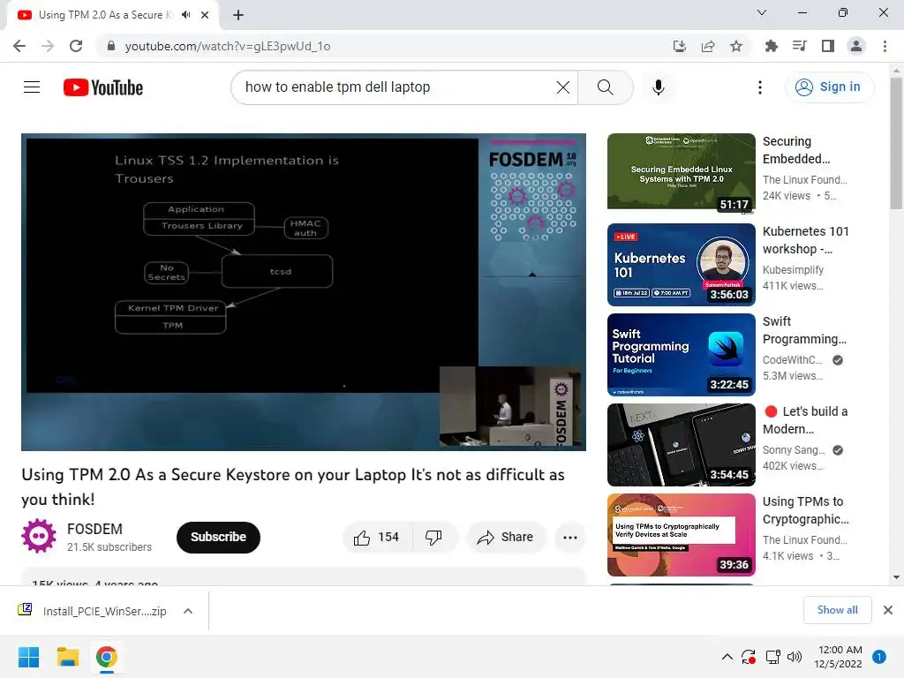Mute the tab audio speaker icon
Viewport: 904px width, 678px height.
[x=185, y=15]
